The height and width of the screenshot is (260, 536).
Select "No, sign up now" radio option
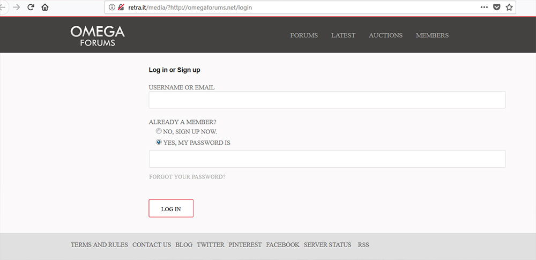(159, 131)
